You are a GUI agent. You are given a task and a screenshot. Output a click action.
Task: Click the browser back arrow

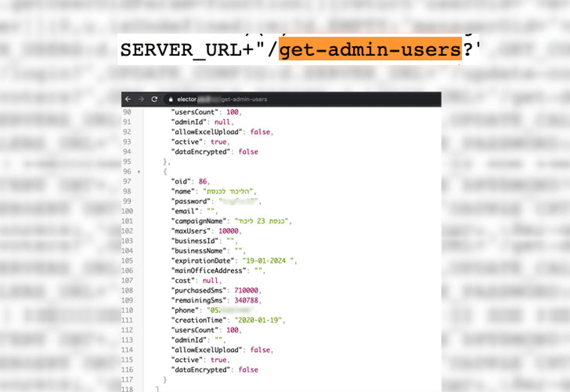128,99
